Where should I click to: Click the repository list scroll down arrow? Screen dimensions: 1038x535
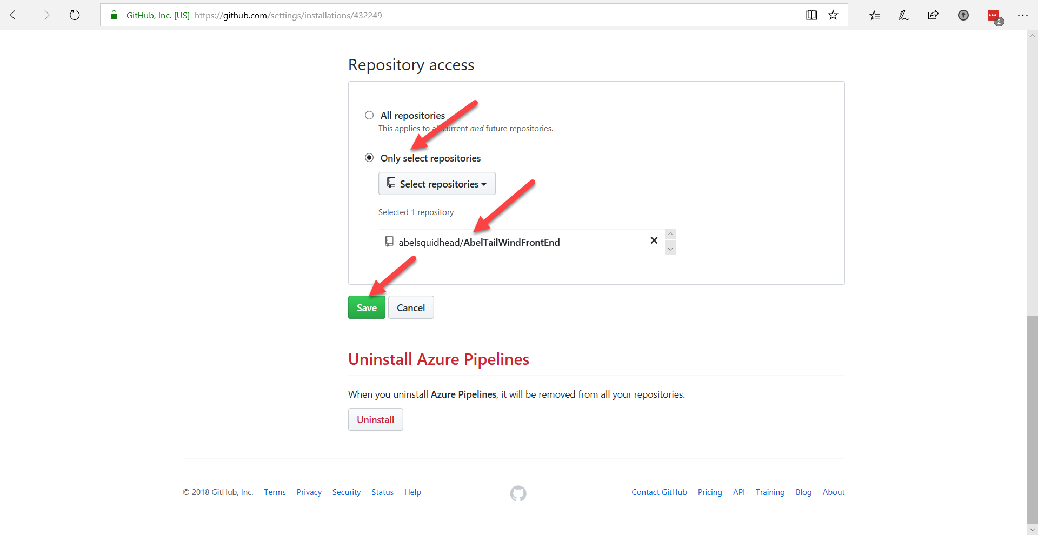click(670, 249)
